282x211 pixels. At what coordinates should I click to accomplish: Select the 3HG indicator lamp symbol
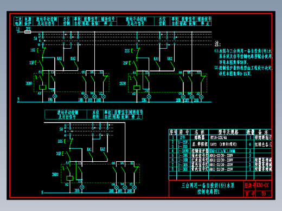tap(82, 187)
